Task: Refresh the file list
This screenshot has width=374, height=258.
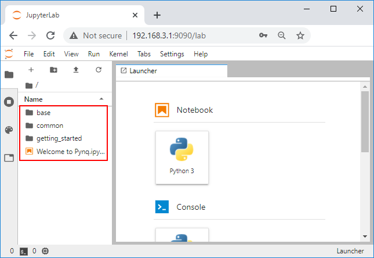Action: (99, 70)
